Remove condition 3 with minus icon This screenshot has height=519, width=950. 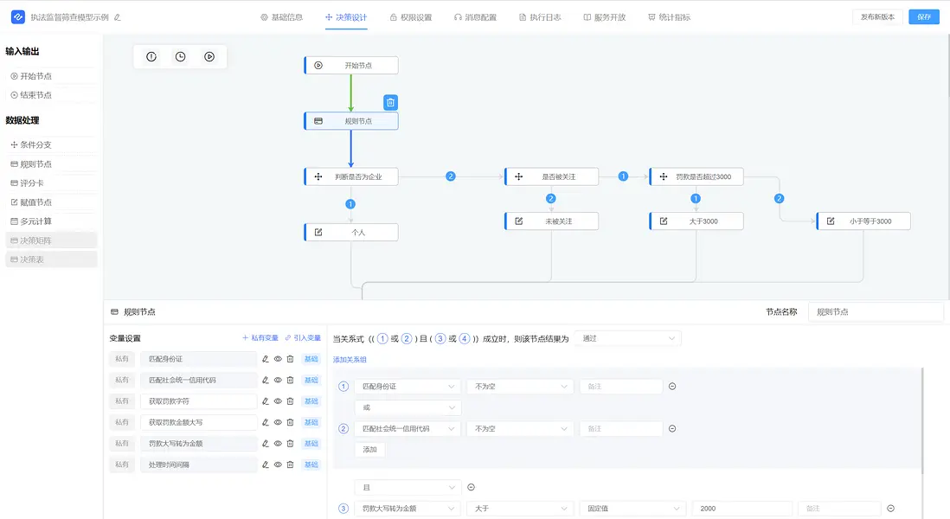tap(890, 509)
